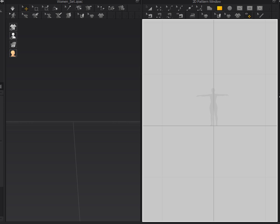Choose the 3D curved pattern draw tool

click(111, 8)
